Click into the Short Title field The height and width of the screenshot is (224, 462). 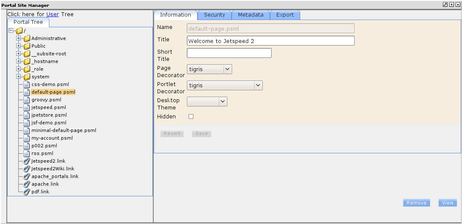tap(229, 53)
